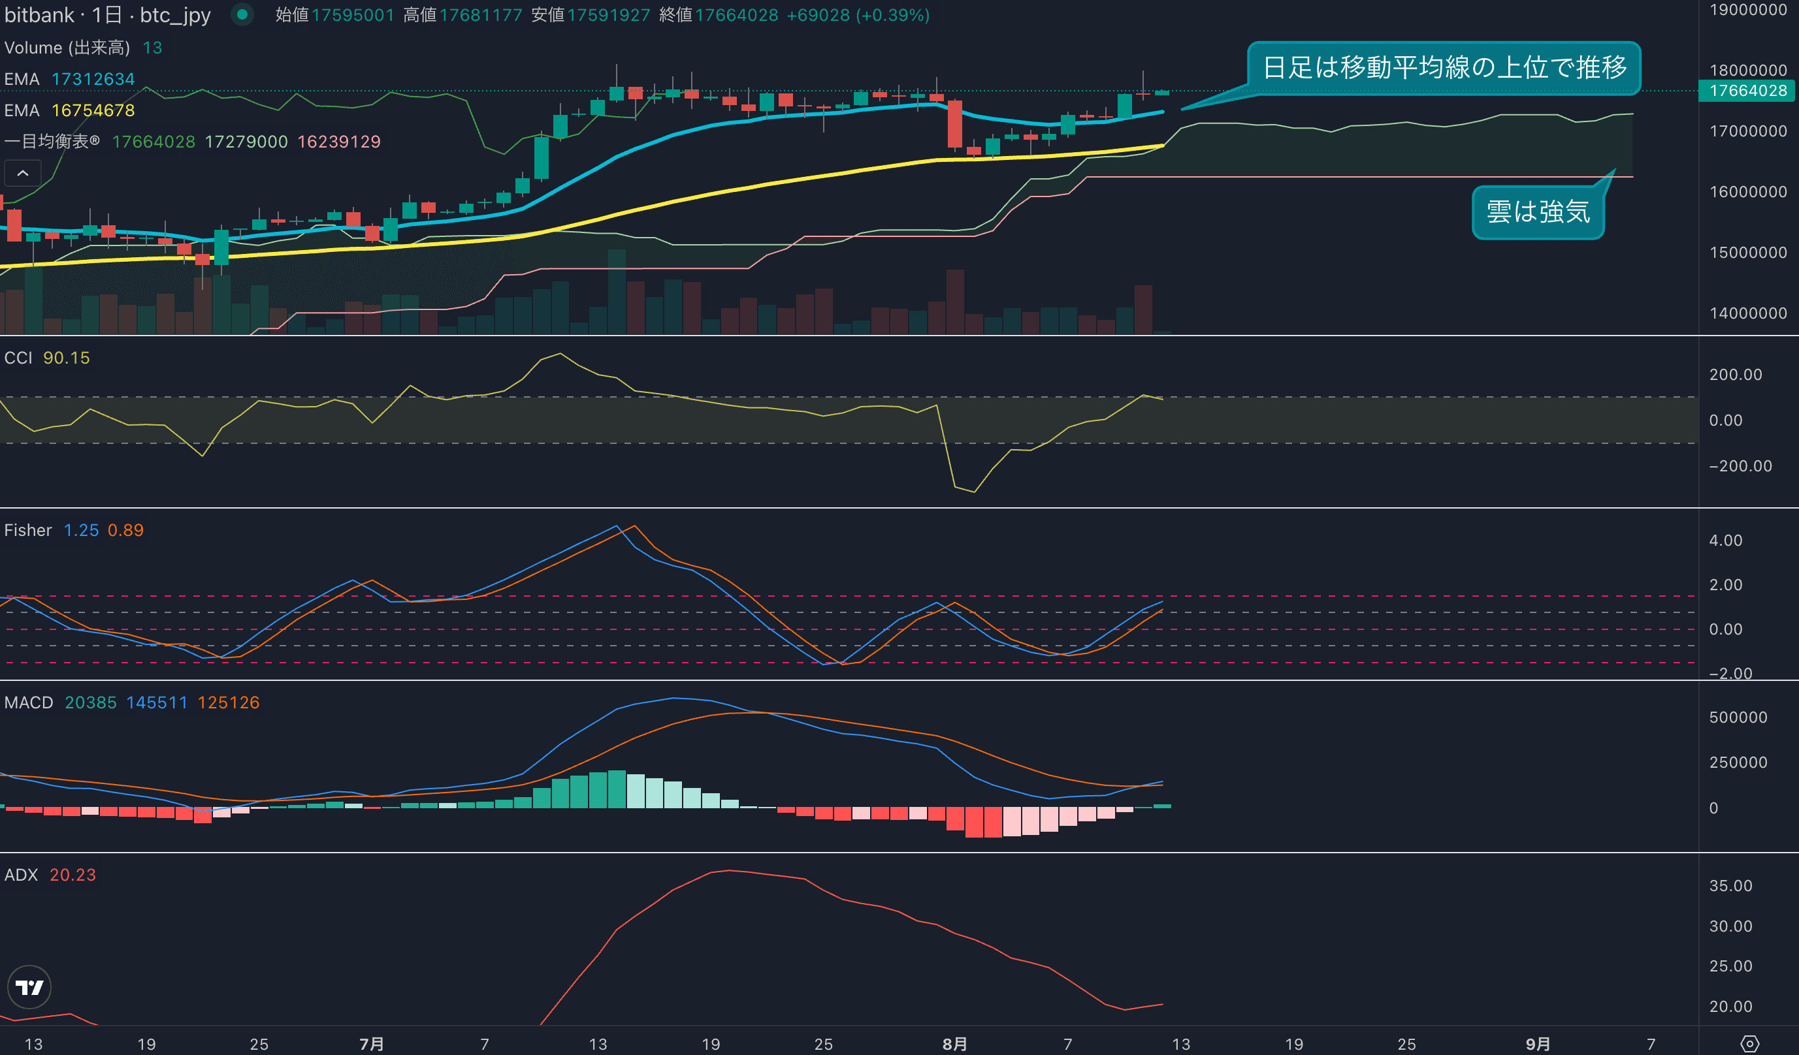Select the 一目均衡表 indicator legend
This screenshot has height=1055, width=1799.
point(52,141)
